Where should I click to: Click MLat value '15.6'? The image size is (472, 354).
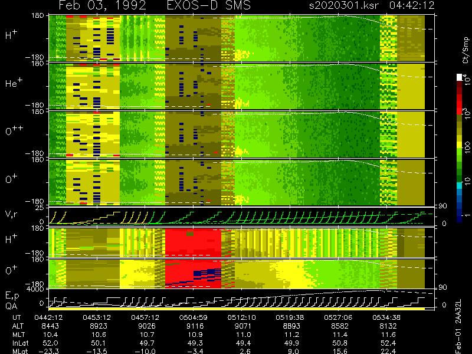coord(340,351)
